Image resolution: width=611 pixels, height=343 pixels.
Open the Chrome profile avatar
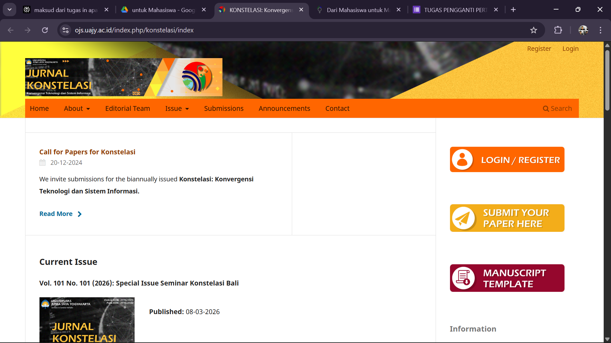pyautogui.click(x=583, y=30)
